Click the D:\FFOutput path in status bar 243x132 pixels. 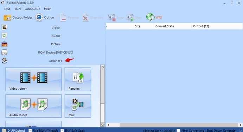[16, 131]
